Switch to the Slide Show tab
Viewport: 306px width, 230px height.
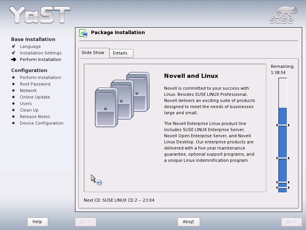94,53
